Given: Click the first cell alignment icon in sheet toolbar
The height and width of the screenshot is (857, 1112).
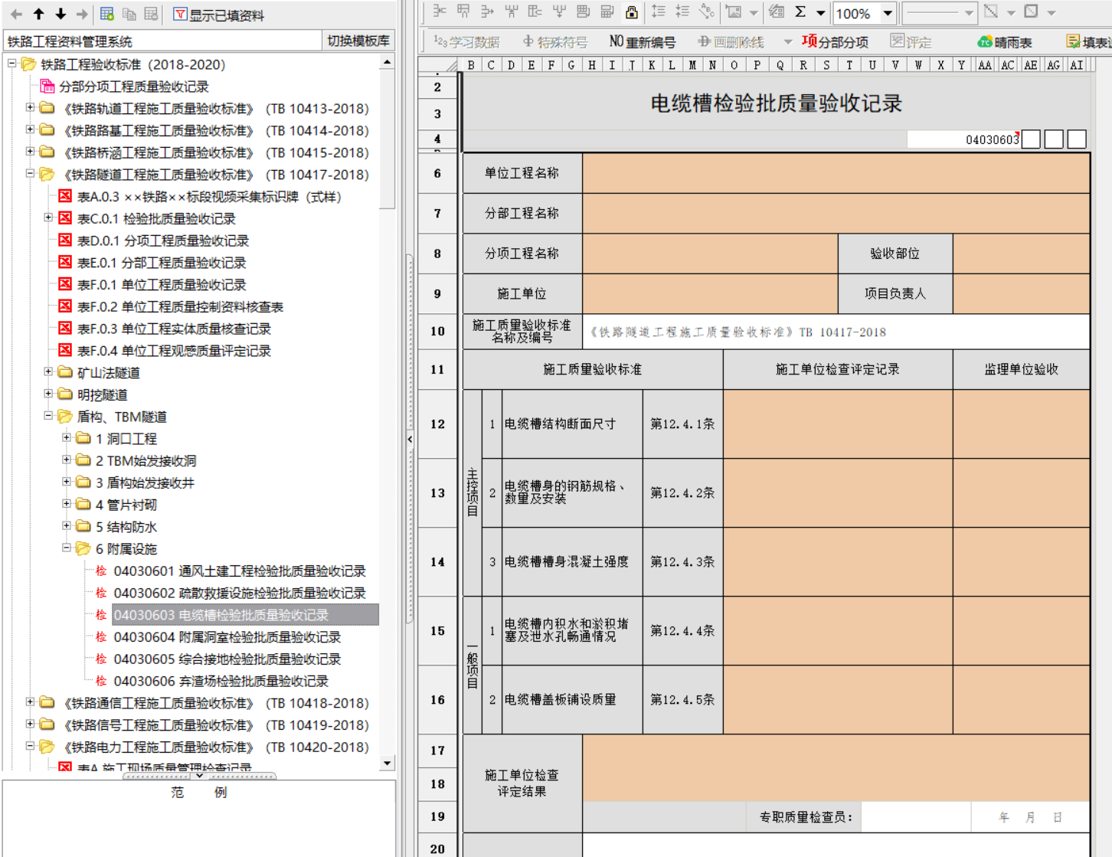Looking at the screenshot, I should [x=439, y=11].
